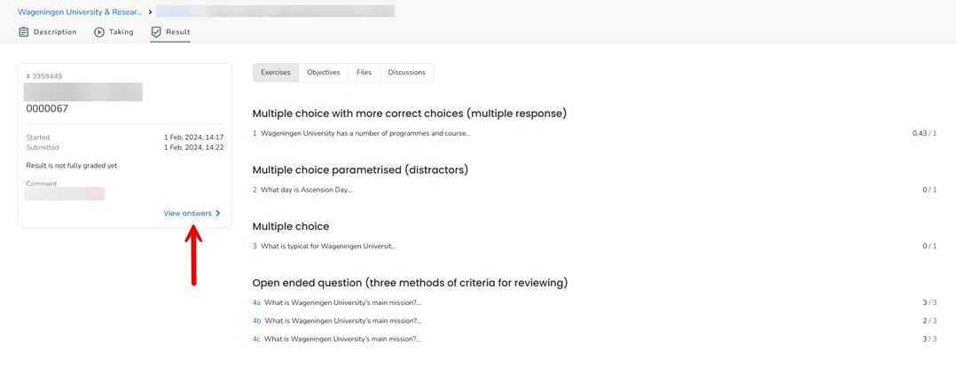Click the chevron next to View answers

pos(218,214)
